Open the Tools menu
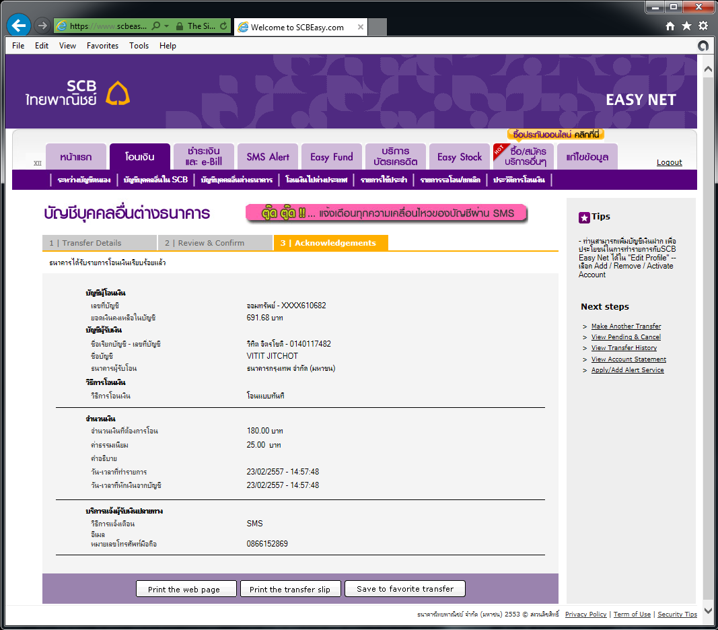 pos(139,46)
